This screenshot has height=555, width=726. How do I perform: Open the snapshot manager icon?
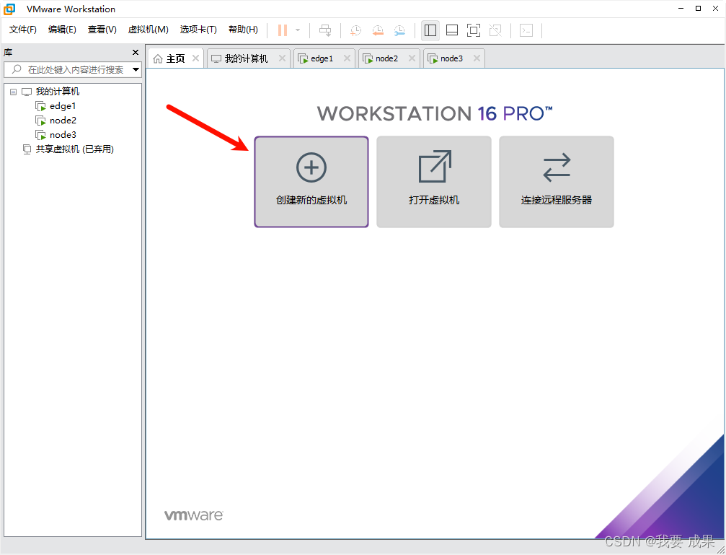[x=399, y=30]
